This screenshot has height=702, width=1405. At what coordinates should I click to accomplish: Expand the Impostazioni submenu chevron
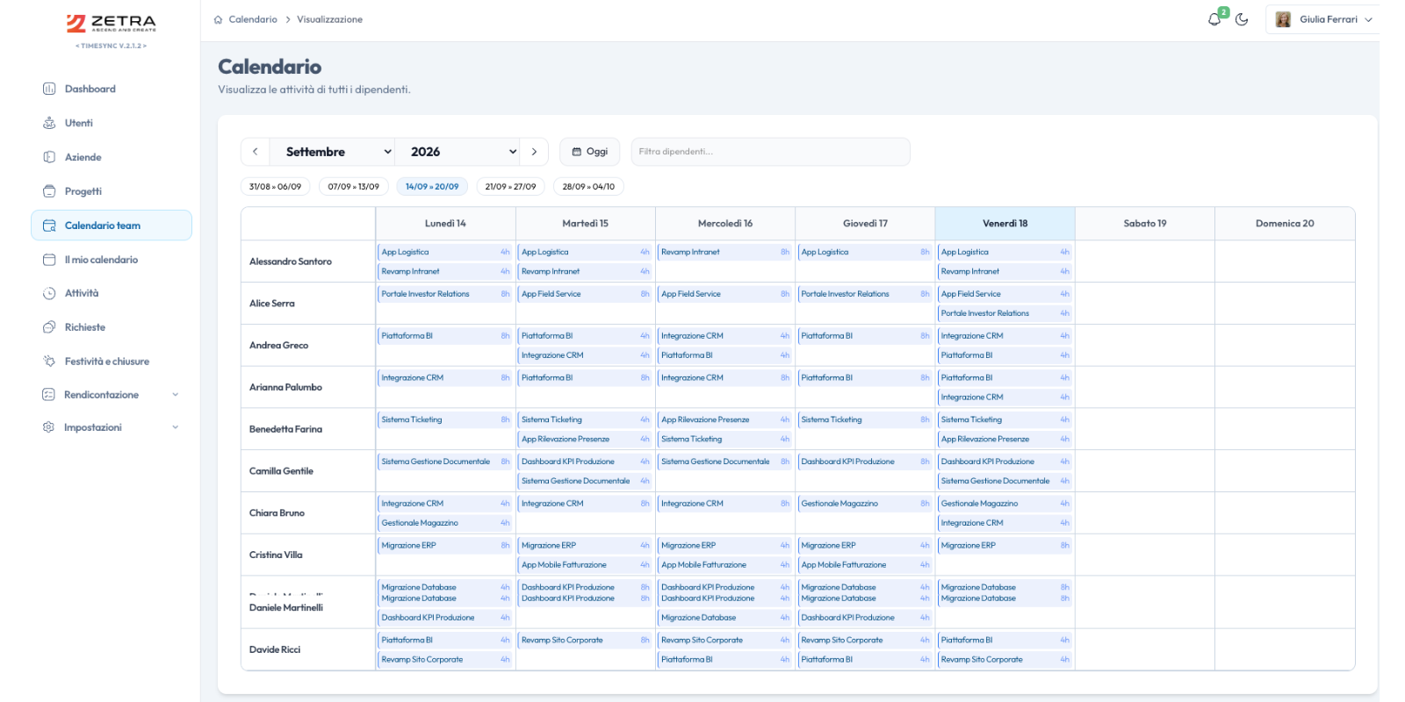176,427
